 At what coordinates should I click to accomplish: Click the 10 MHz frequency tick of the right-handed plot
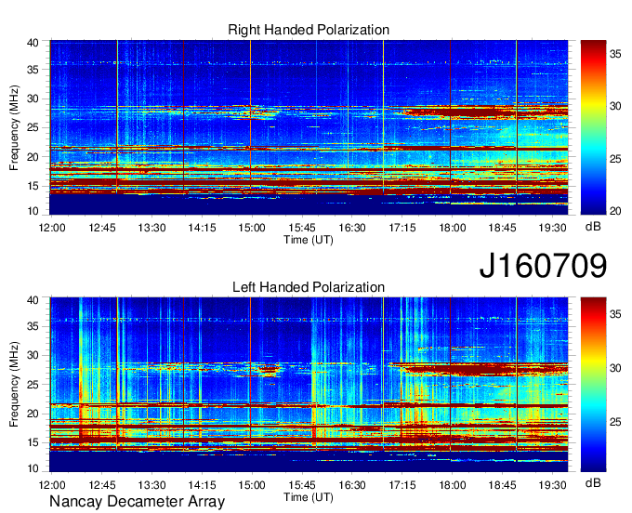coord(33,211)
